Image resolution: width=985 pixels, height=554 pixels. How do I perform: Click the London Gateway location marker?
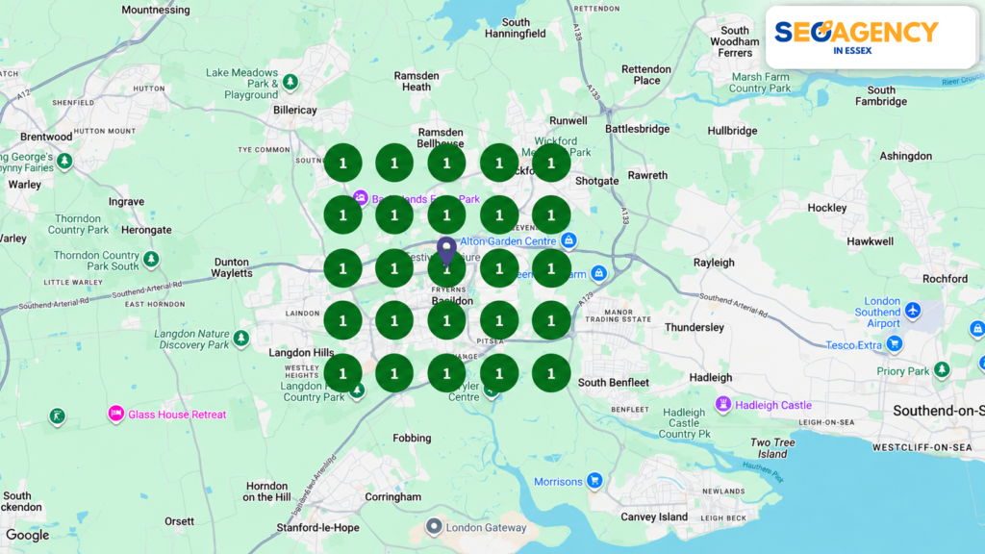pos(434,526)
